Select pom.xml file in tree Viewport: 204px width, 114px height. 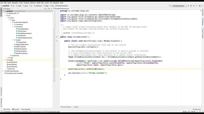coord(11,69)
